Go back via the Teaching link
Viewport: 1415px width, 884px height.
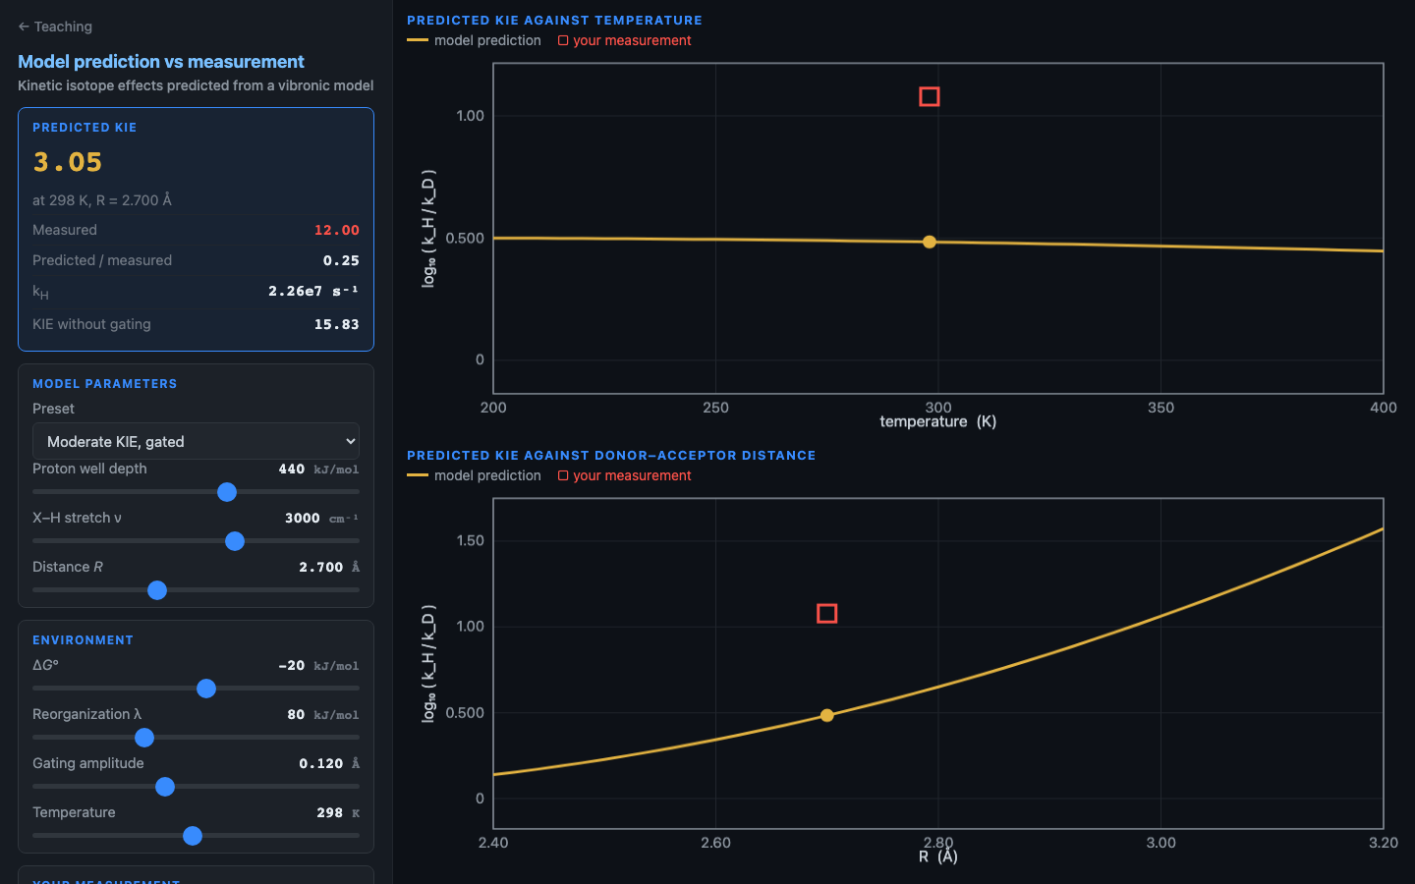(55, 27)
